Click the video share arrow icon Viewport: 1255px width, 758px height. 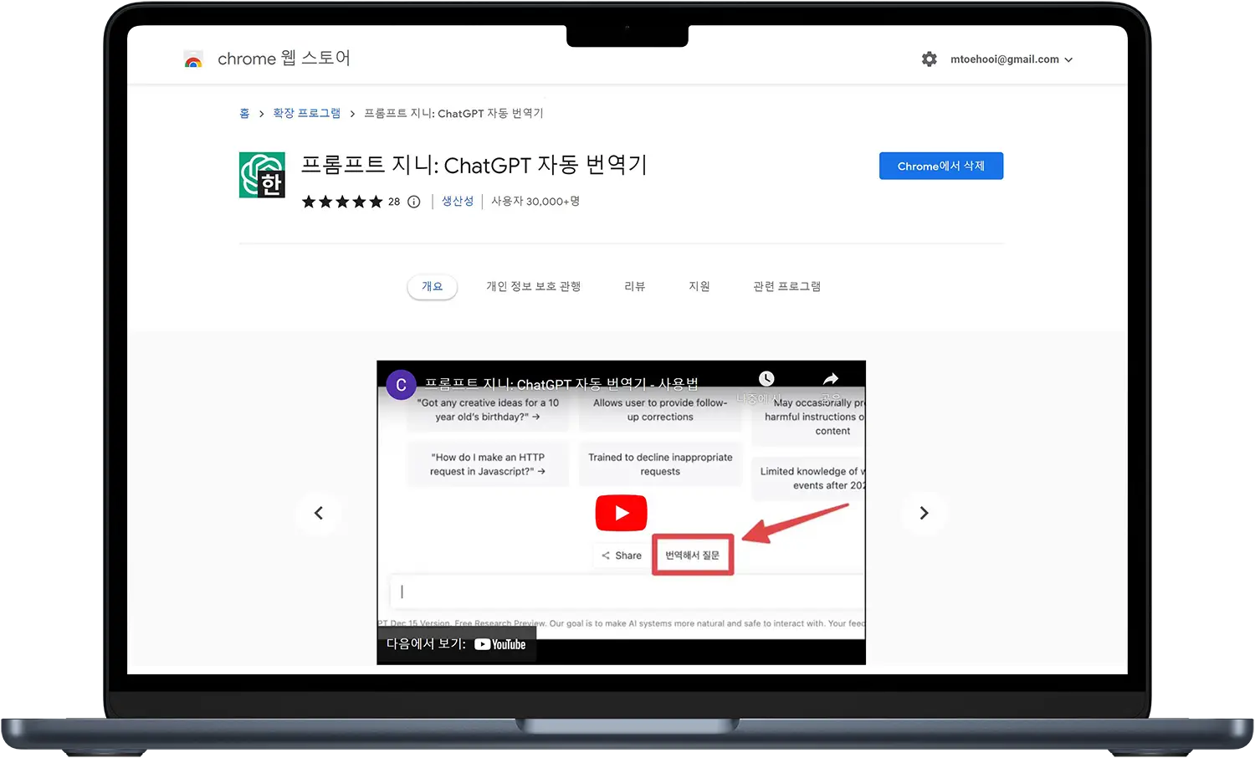click(830, 379)
